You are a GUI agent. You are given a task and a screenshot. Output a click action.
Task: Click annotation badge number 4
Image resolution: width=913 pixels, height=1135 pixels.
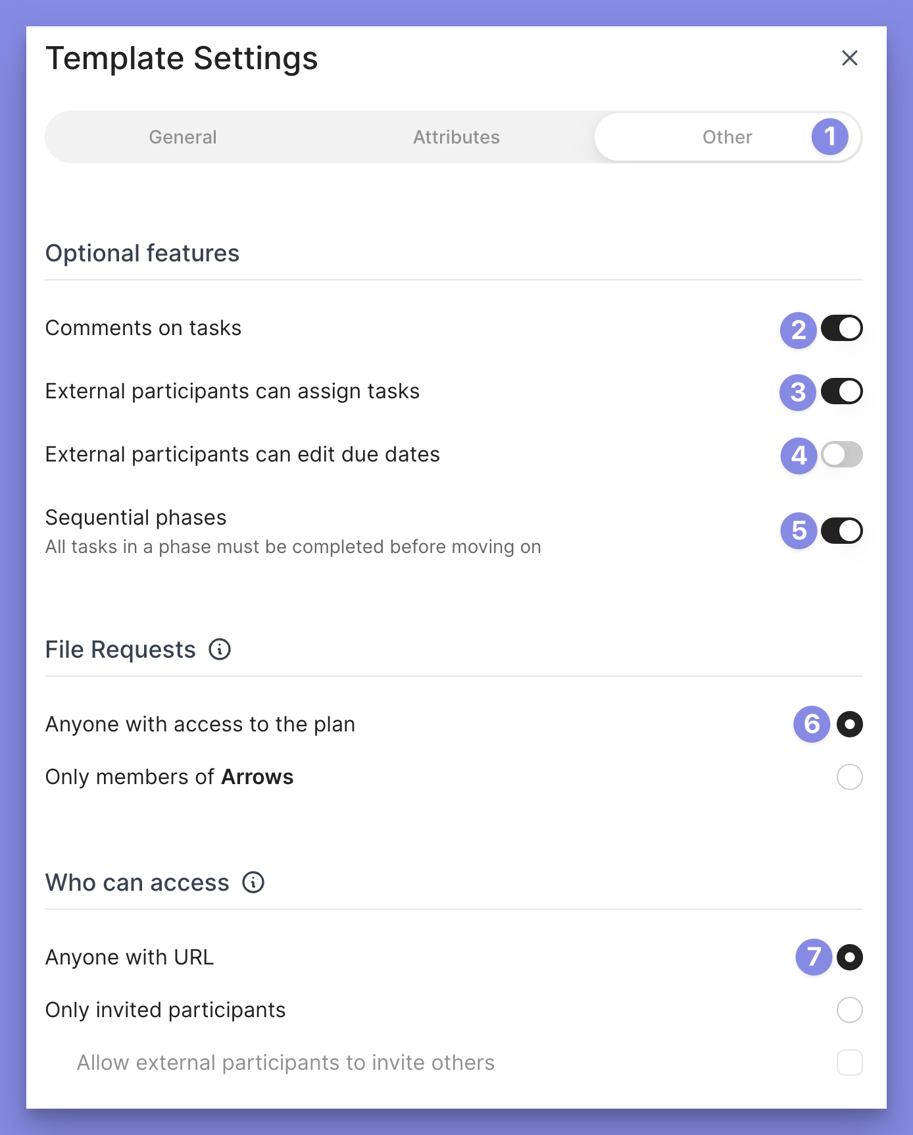(799, 456)
